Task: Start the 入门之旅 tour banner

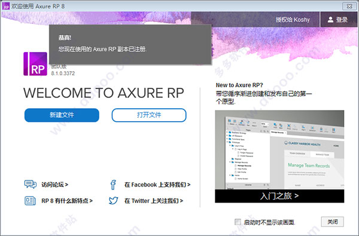Action: coord(279,196)
